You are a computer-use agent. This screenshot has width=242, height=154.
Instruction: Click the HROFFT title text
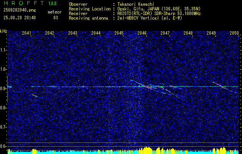tap(24, 3)
